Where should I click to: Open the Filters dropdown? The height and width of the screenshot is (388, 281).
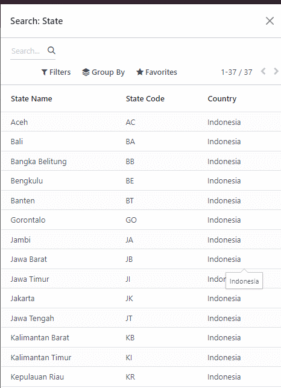pyautogui.click(x=56, y=72)
